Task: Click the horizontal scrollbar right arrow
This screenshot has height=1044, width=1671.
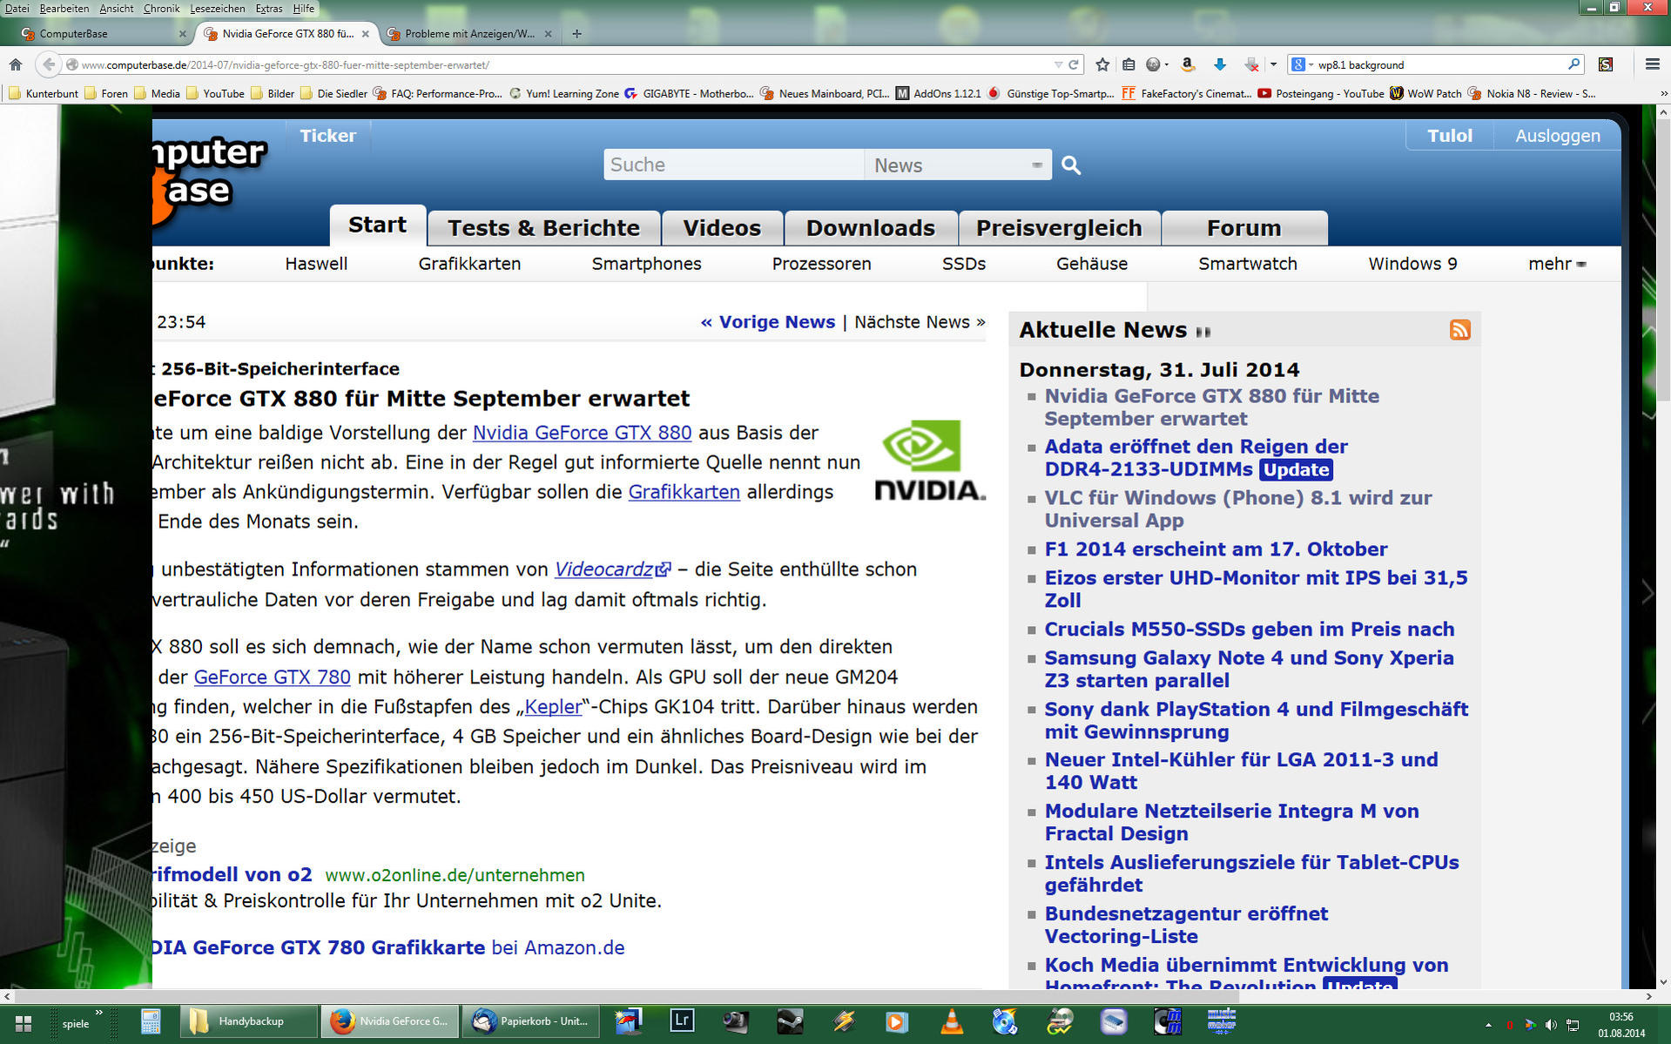Action: pos(1648,996)
